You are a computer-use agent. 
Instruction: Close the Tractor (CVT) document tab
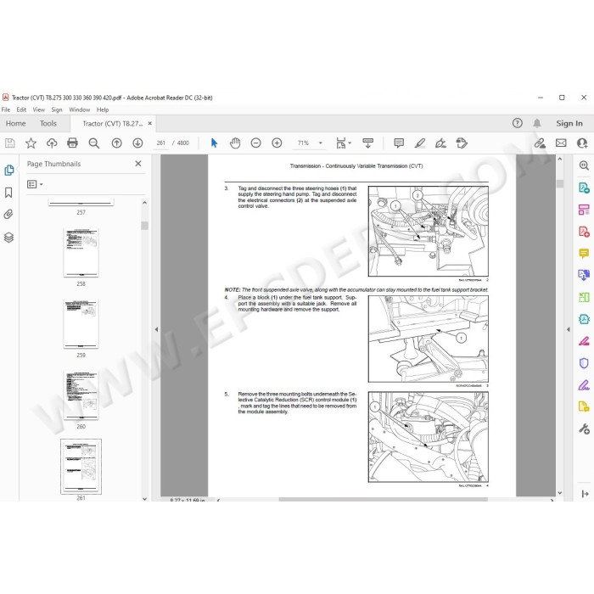tap(150, 124)
